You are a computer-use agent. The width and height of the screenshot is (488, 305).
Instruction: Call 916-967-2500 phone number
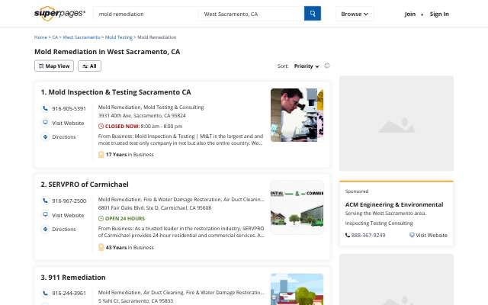[x=69, y=201]
